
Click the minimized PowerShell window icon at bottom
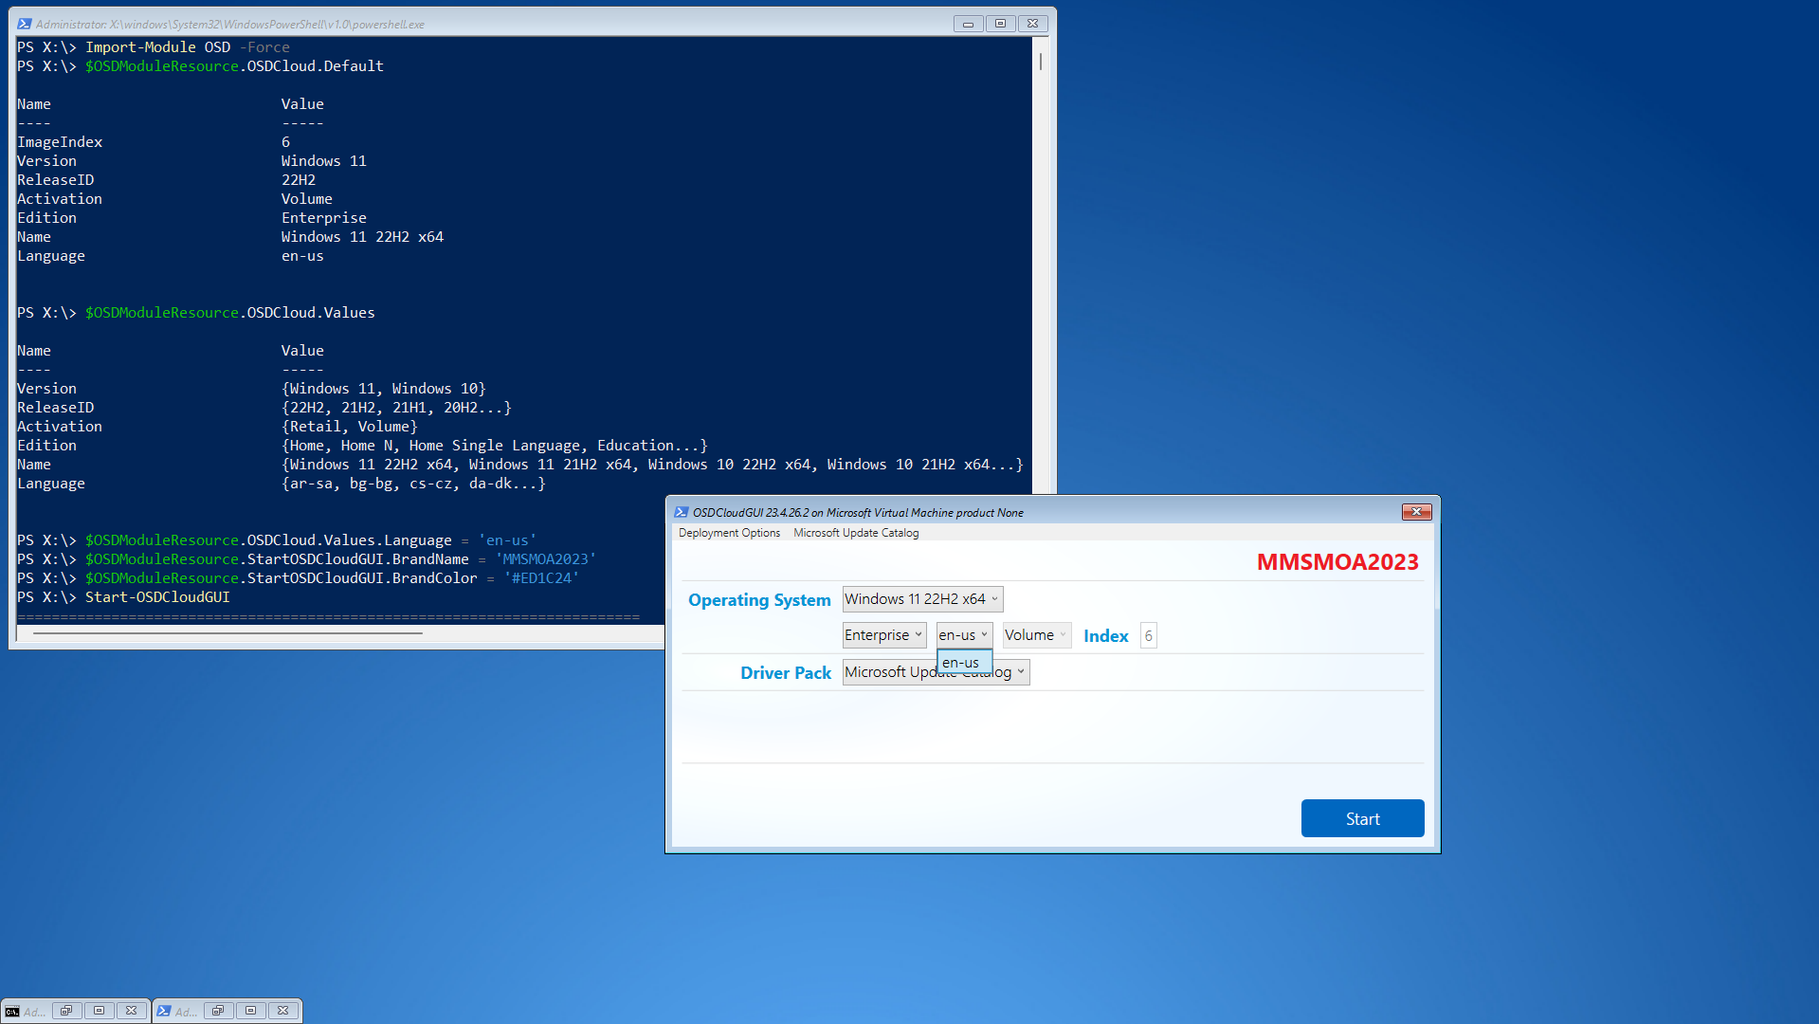pos(164,1011)
